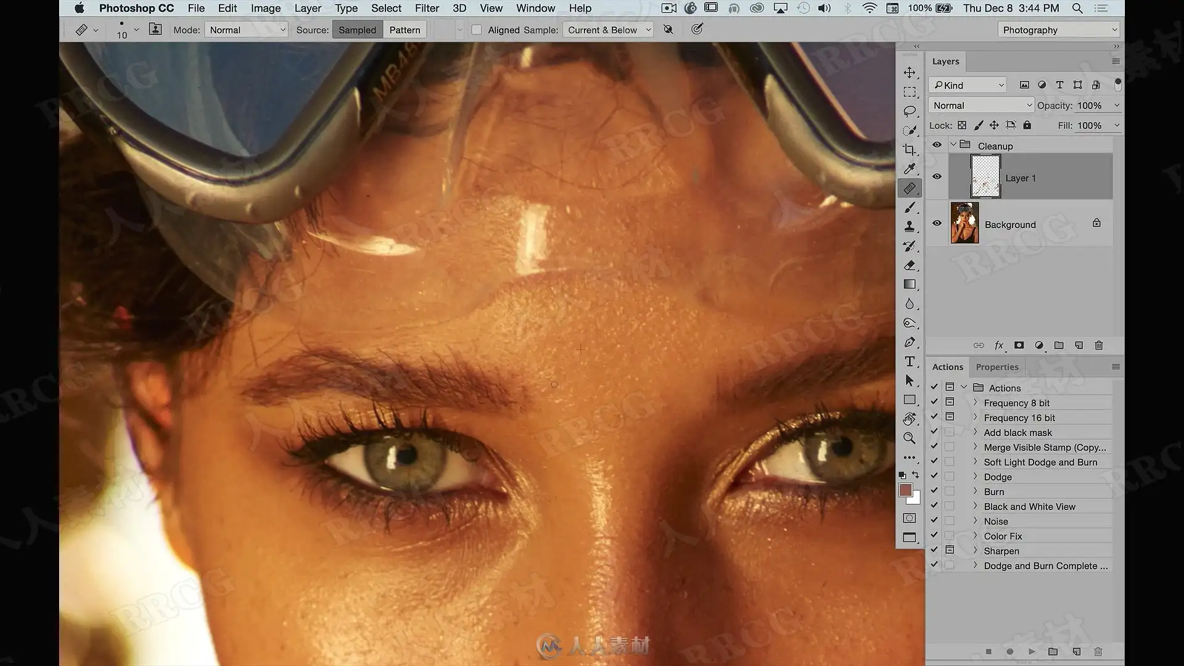Select the Crop tool
This screenshot has width=1184, height=666.
point(910,150)
